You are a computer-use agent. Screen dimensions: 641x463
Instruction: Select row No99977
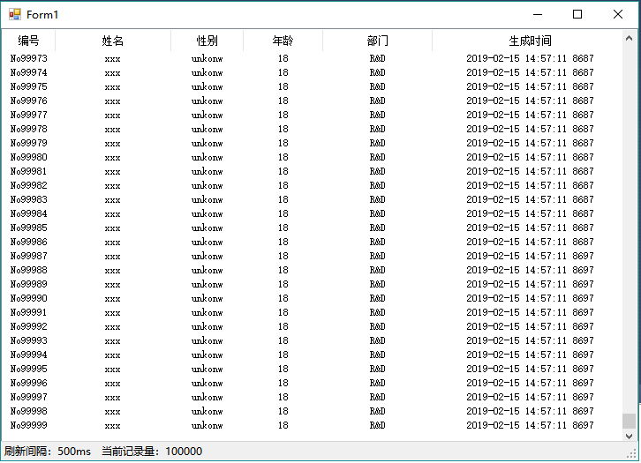tap(312, 115)
